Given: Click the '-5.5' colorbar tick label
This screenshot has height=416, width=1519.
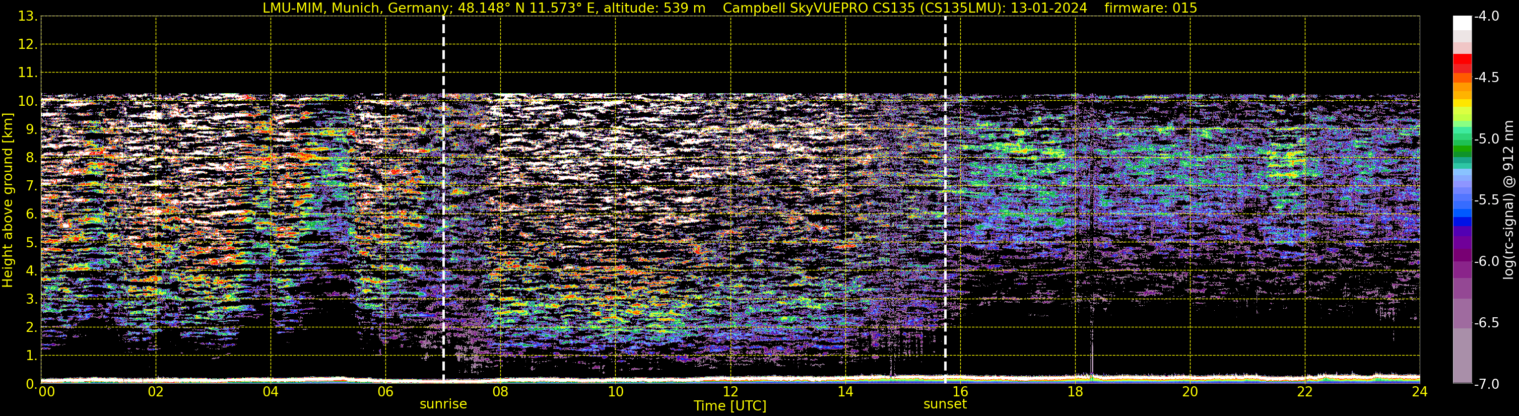Looking at the screenshot, I should pyautogui.click(x=1486, y=200).
